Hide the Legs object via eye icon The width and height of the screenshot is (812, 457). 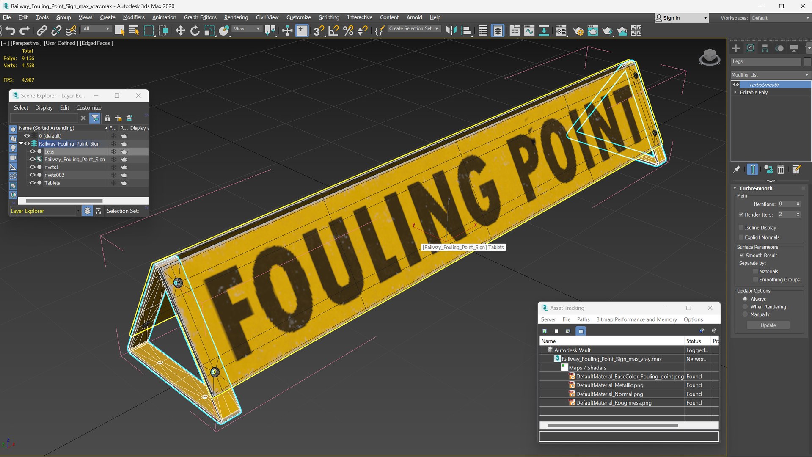tap(32, 151)
